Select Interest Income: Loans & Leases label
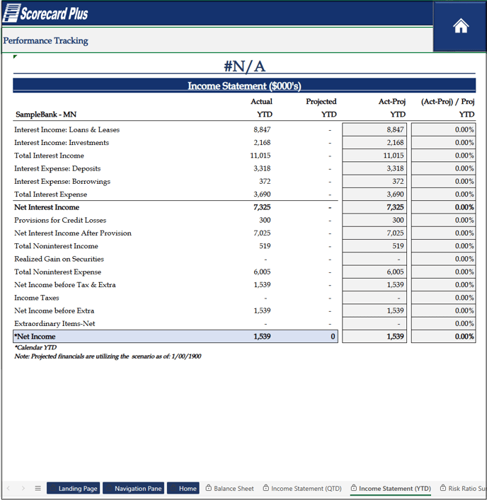This screenshot has width=487, height=500. pyautogui.click(x=67, y=130)
